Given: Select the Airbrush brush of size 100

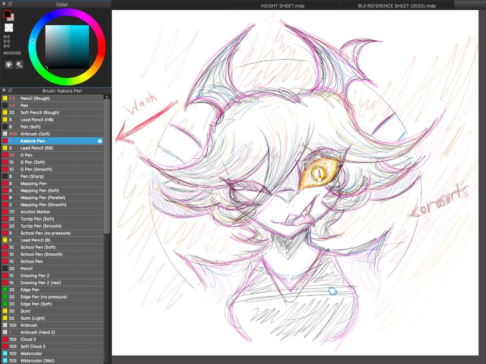Looking at the screenshot, I should pos(52,325).
